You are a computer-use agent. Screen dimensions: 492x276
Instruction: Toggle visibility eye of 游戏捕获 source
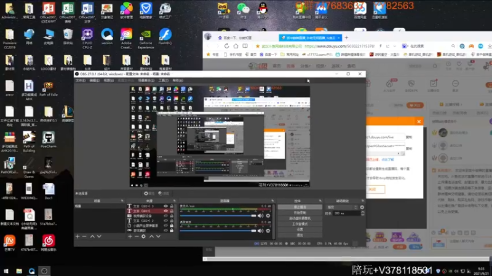165,231
